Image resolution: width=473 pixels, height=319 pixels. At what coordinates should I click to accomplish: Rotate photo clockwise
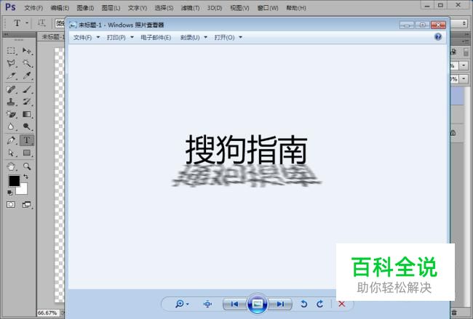[320, 304]
